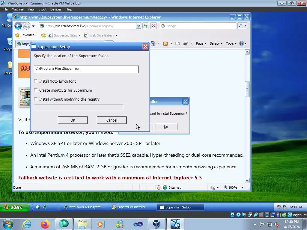Expand the Web Slice Gallery dropdown
This screenshot has width=307, height=230.
[x=117, y=35]
